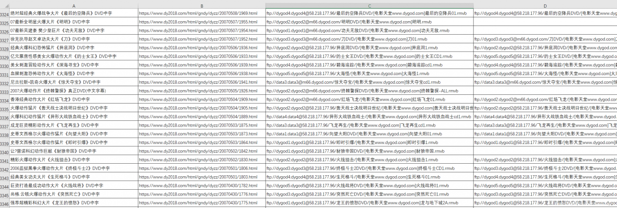
Task: Select column C ftp cell ending 刀01.rmvb
Action: pyautogui.click(x=369, y=39)
